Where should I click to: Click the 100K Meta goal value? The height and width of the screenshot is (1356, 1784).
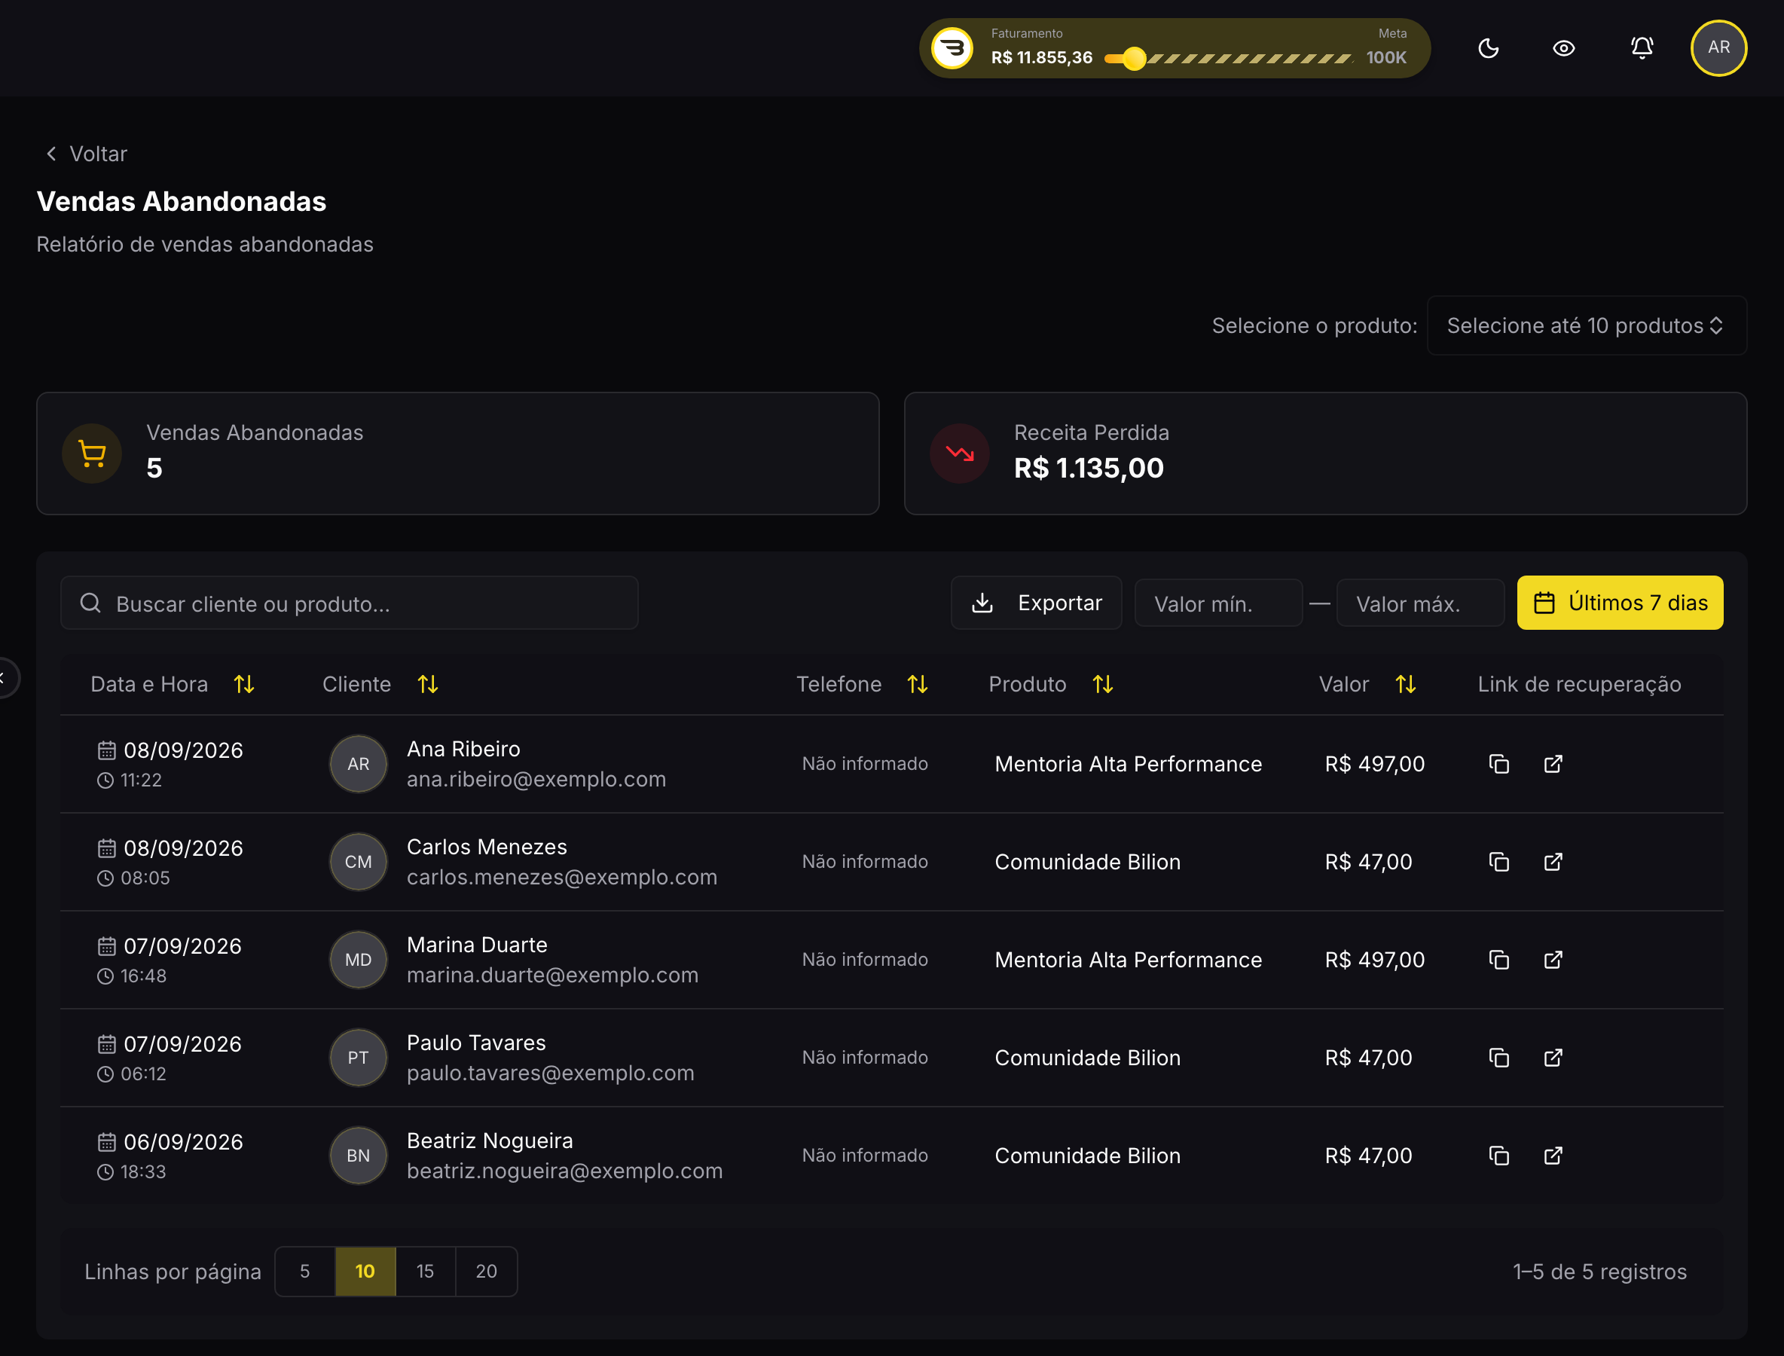tap(1386, 58)
